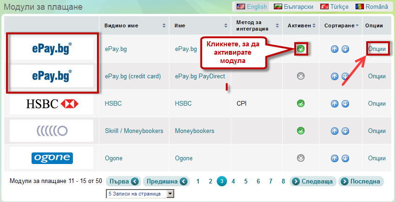
Task: Activate the ePay.bg credit card module
Action: [301, 76]
